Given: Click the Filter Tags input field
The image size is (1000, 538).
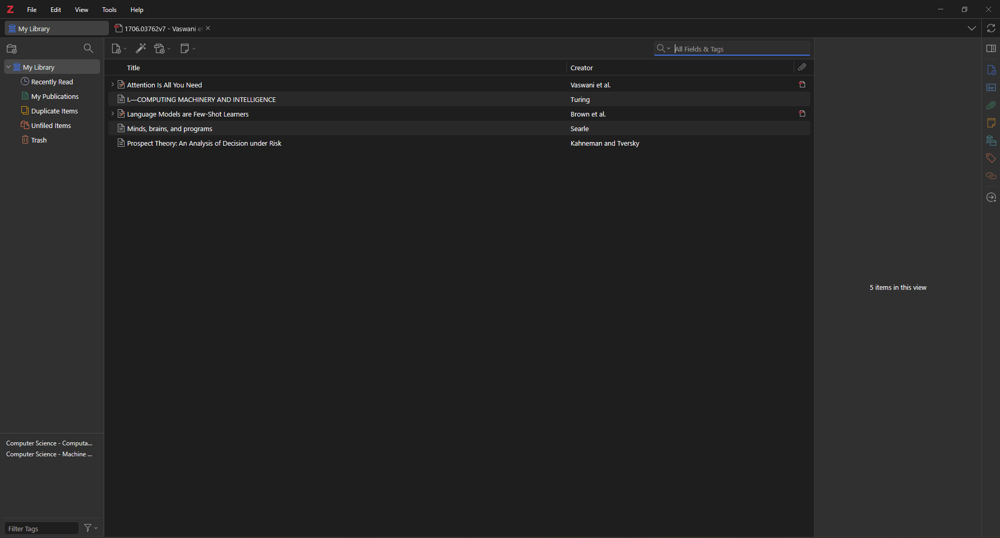Looking at the screenshot, I should click(x=41, y=529).
